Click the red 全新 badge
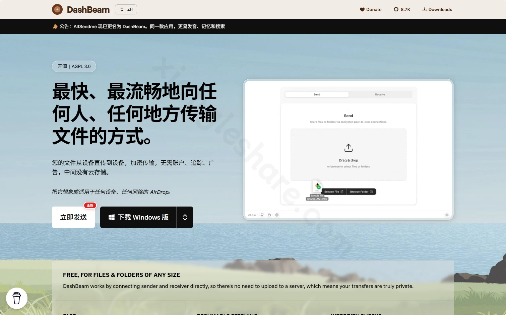 [x=90, y=205]
